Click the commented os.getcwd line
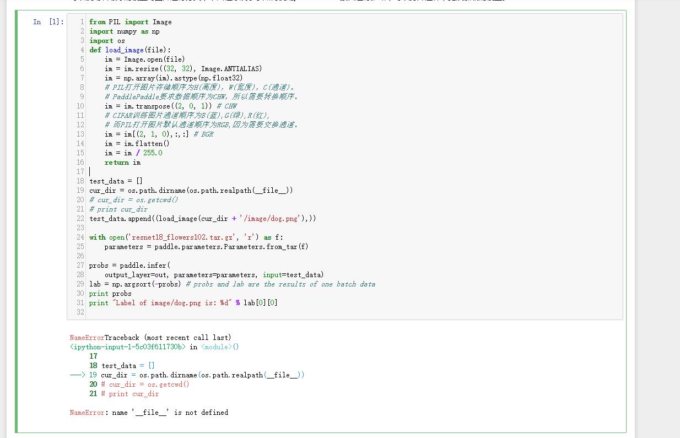Image resolution: width=680 pixels, height=438 pixels. [x=132, y=199]
